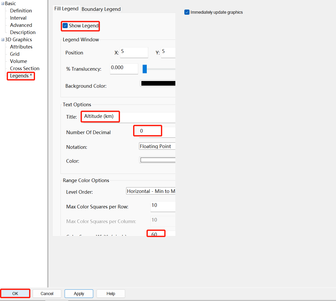The image size is (336, 301).
Task: Click the Title text field
Action: pos(129,117)
